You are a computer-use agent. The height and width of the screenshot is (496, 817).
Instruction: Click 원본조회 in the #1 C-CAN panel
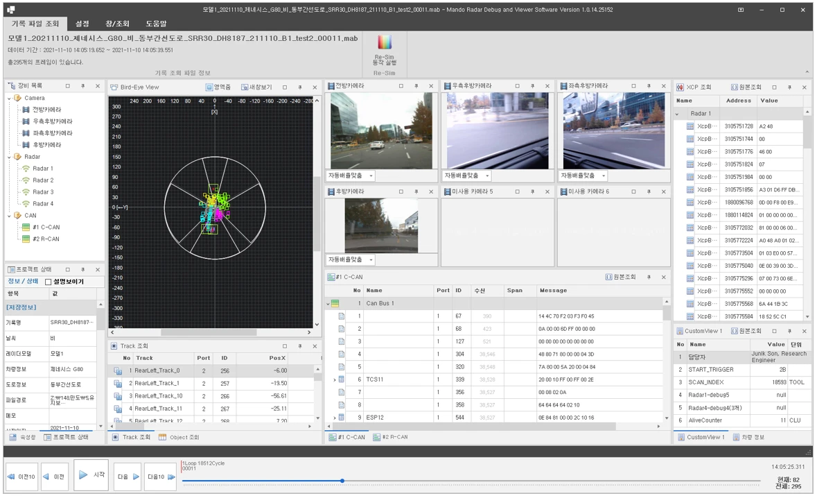pos(609,277)
